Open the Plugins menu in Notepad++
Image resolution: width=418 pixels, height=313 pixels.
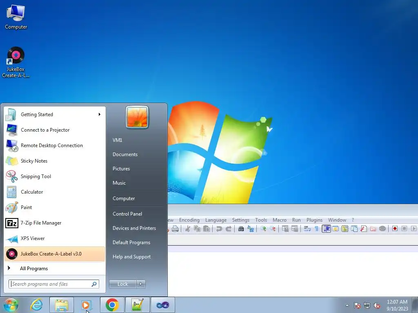pos(314,220)
